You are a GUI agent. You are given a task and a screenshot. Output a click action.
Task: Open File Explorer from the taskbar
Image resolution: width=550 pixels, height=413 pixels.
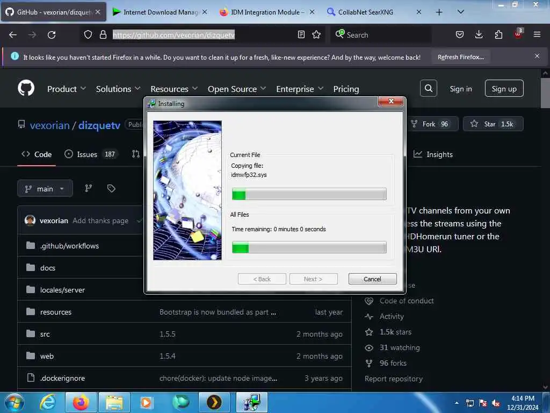pyautogui.click(x=114, y=402)
